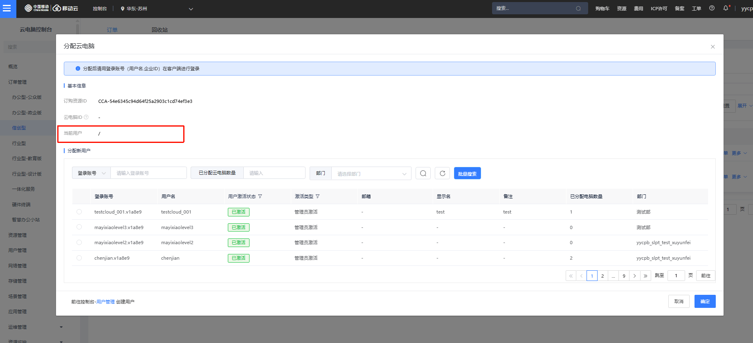
Task: Click the refresh icon button
Action: 442,174
